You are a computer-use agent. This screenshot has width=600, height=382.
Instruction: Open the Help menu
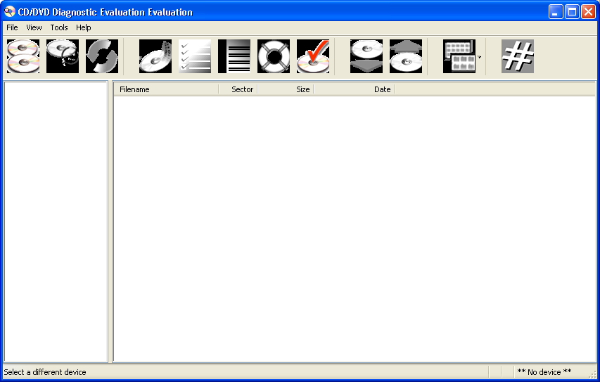84,27
